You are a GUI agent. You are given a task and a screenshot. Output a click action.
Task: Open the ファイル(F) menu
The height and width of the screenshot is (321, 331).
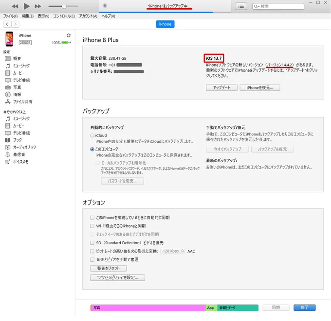(10, 16)
